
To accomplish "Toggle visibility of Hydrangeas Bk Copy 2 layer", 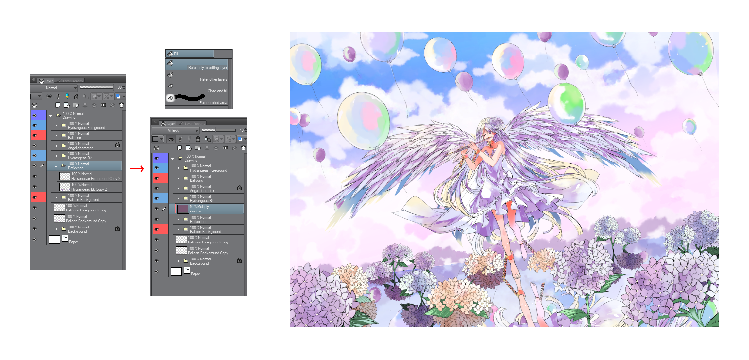I will (x=34, y=187).
